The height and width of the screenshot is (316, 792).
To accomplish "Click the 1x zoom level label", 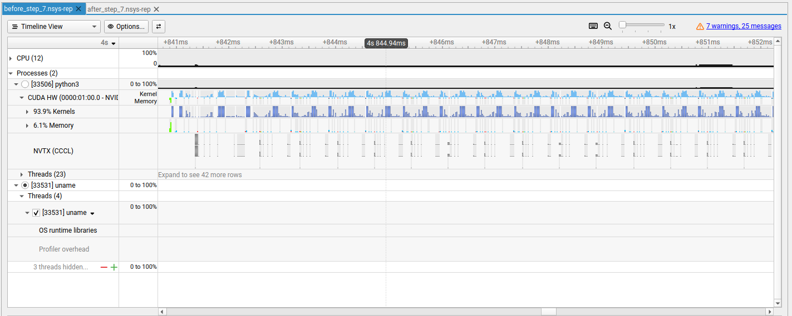I will pos(672,26).
